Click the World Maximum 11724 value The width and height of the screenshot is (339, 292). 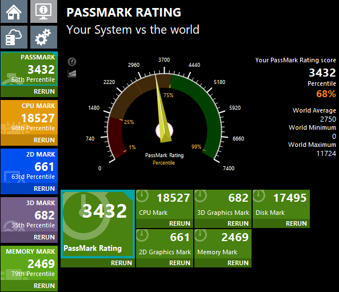[x=326, y=154]
